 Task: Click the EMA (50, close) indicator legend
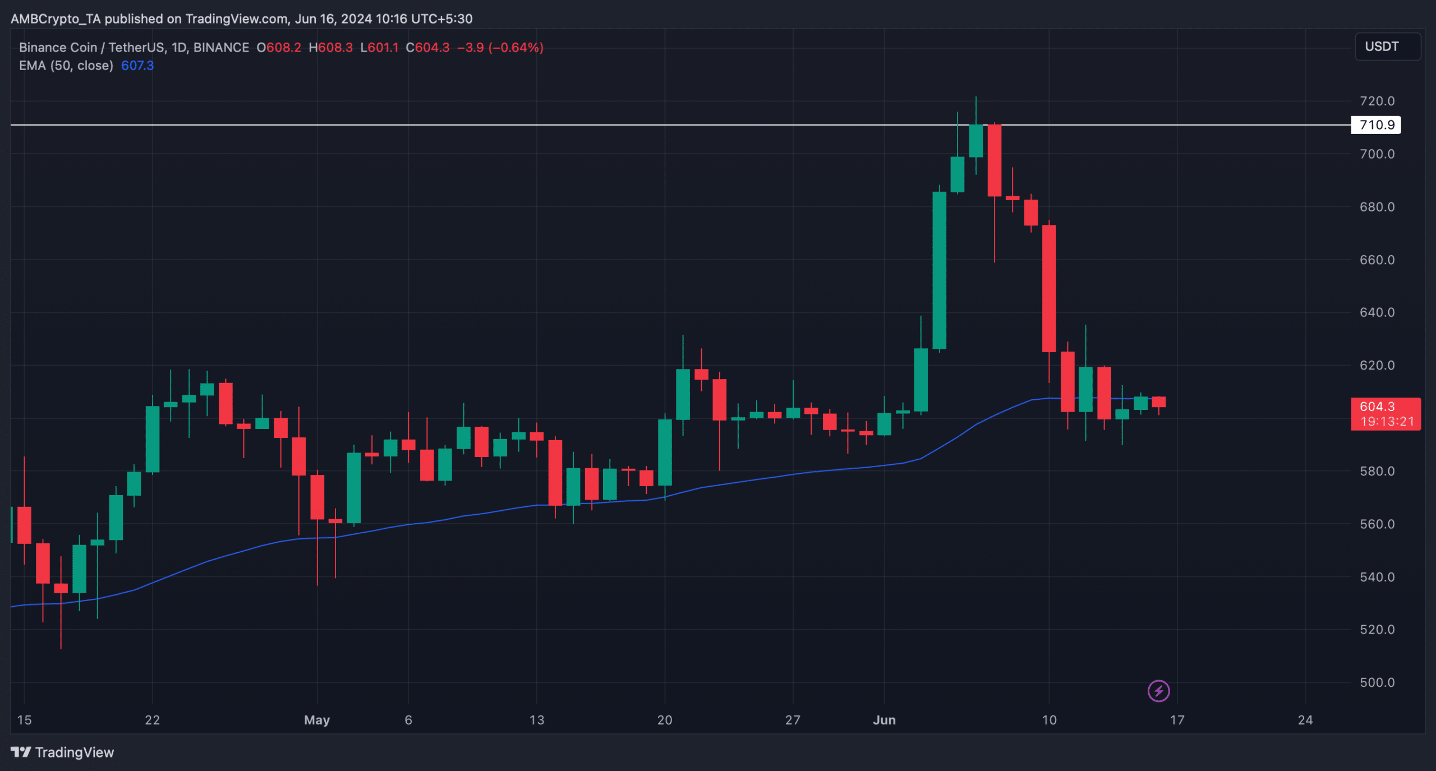[66, 66]
